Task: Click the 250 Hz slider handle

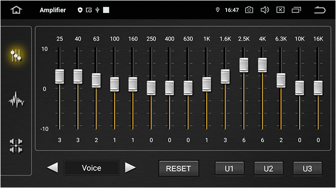Action: click(151, 88)
